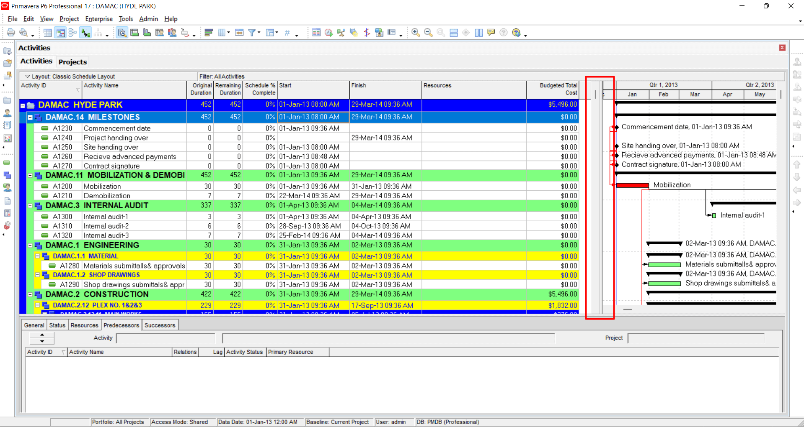Screen dimensions: 804x427
Task: Click Original Duration column header
Action: pos(201,89)
